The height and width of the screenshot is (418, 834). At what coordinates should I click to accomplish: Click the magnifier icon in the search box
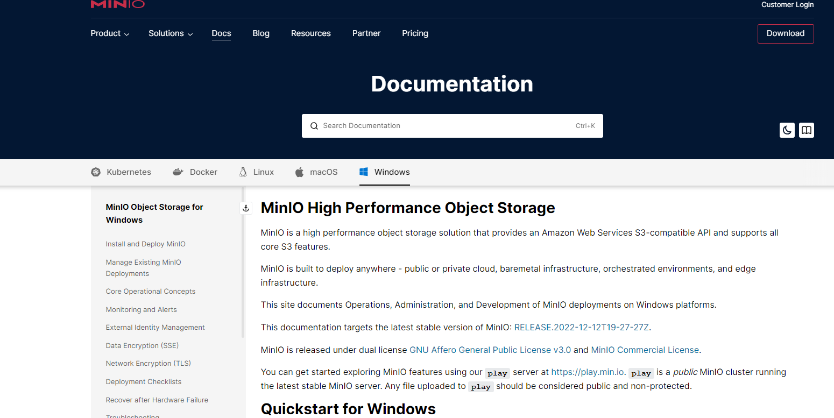coord(314,126)
